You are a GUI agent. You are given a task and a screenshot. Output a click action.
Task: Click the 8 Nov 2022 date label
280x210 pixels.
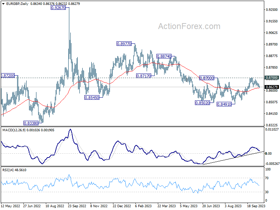pyautogui.click(x=99, y=206)
